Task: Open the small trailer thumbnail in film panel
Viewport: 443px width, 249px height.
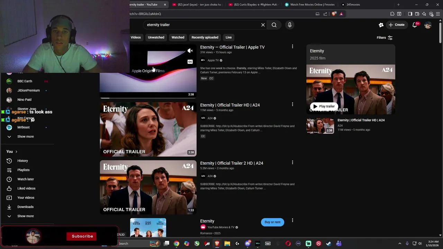Action: click(320, 126)
